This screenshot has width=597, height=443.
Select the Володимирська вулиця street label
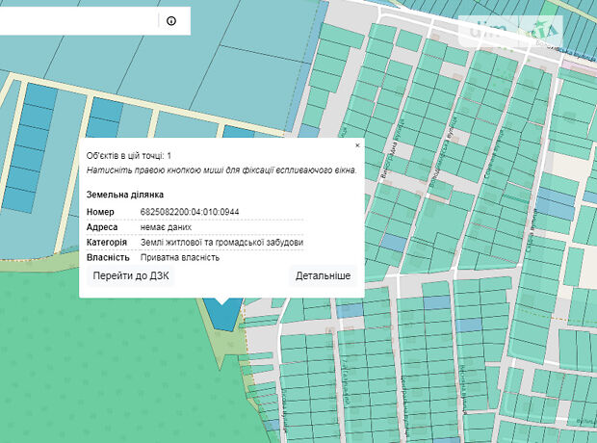pyautogui.click(x=444, y=152)
